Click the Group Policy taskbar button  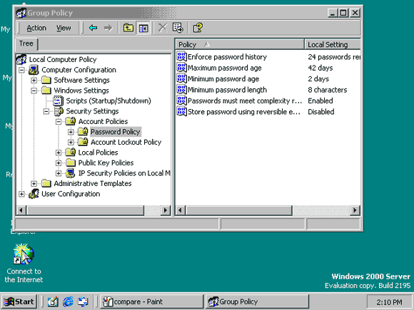click(257, 301)
